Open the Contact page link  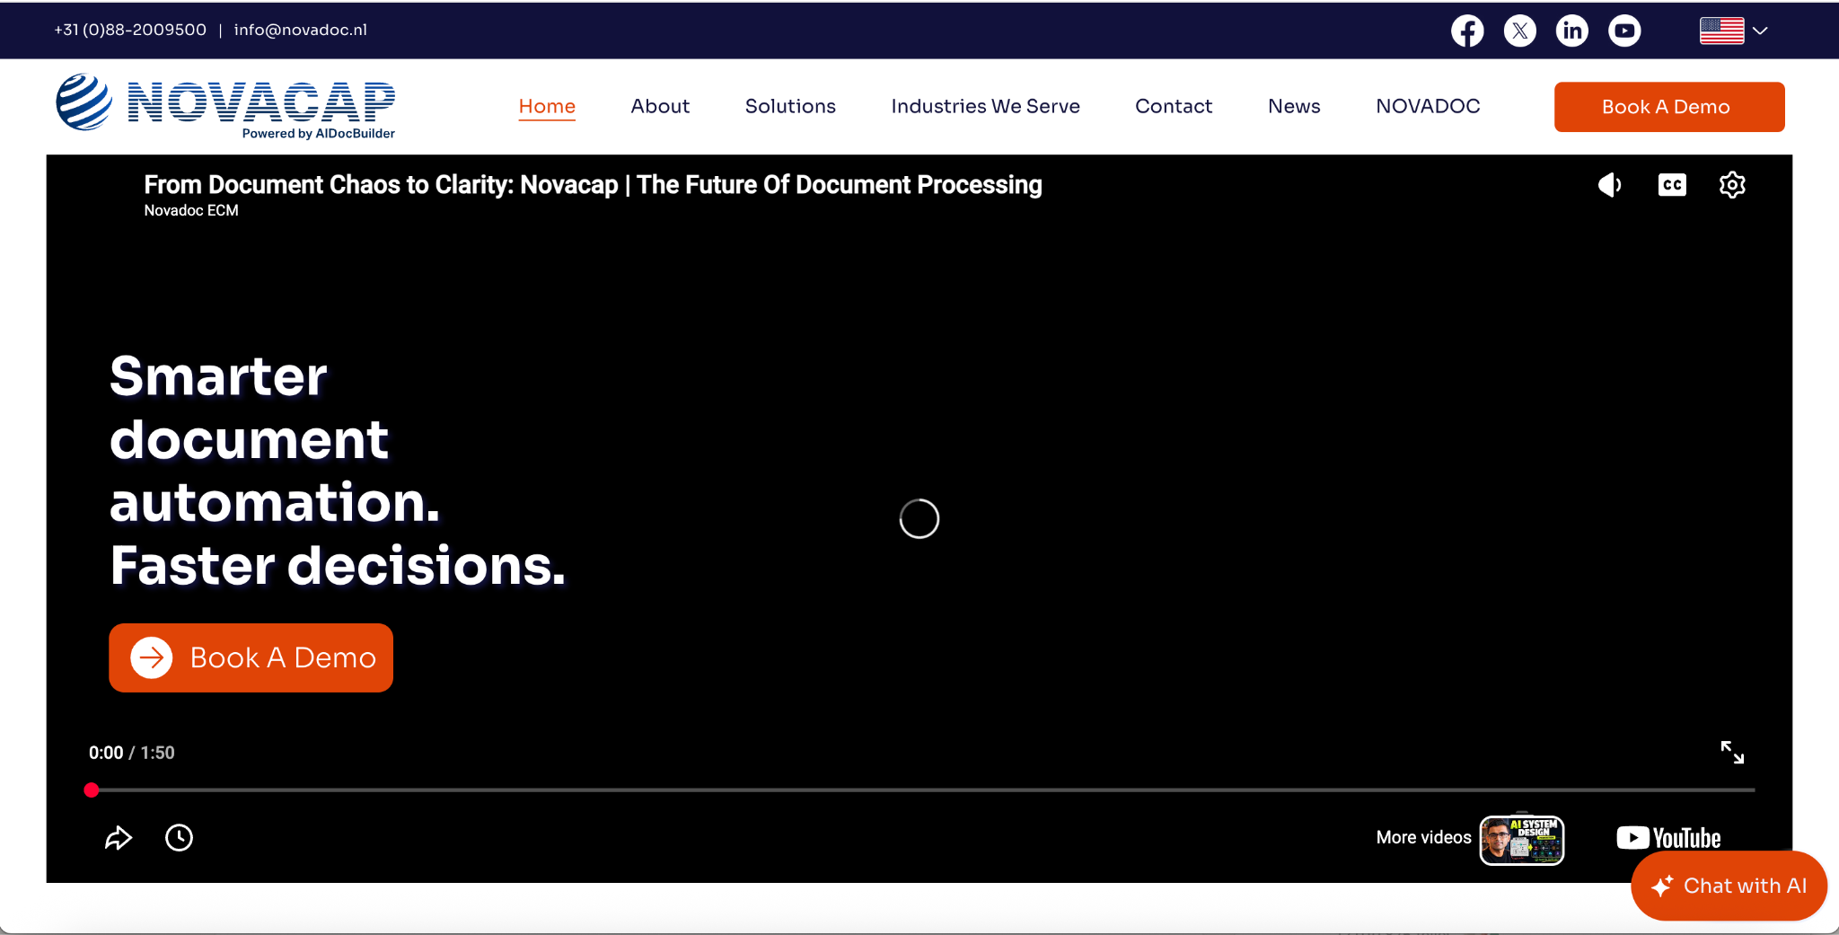[x=1174, y=106]
